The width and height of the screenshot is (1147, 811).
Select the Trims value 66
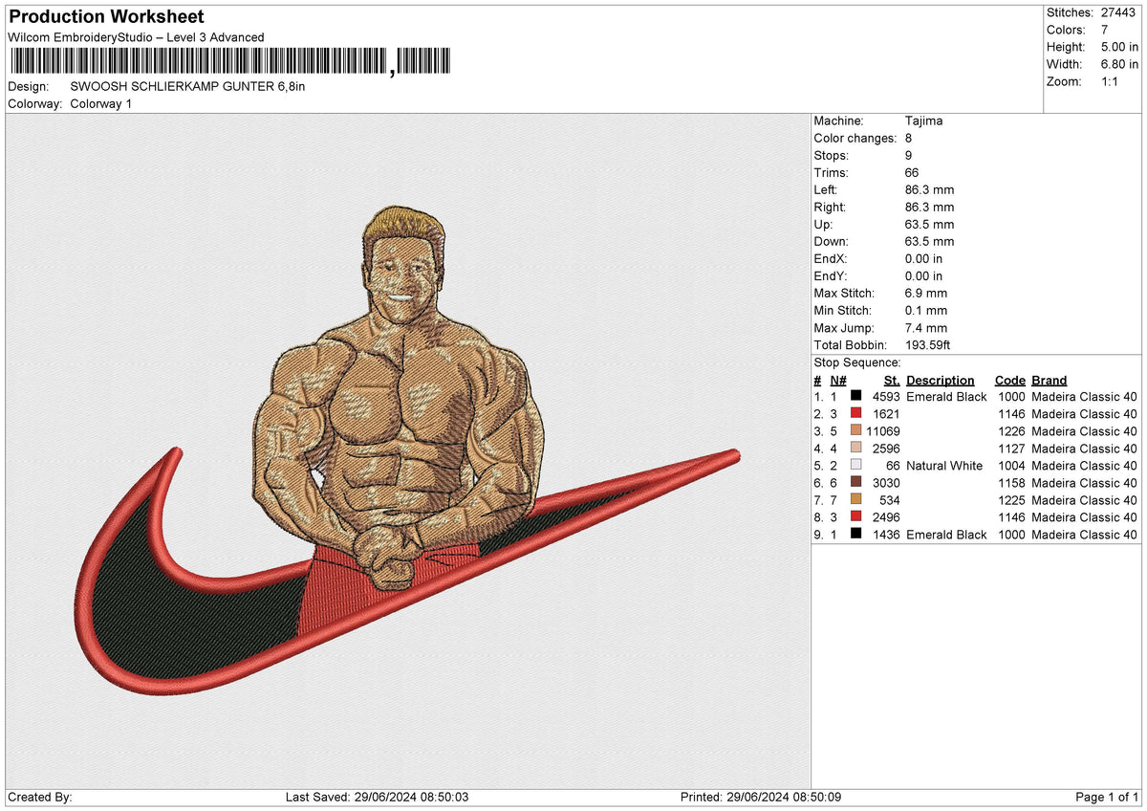[x=912, y=173]
